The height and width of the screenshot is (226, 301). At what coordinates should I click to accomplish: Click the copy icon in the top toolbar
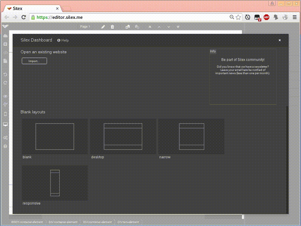pos(128,27)
